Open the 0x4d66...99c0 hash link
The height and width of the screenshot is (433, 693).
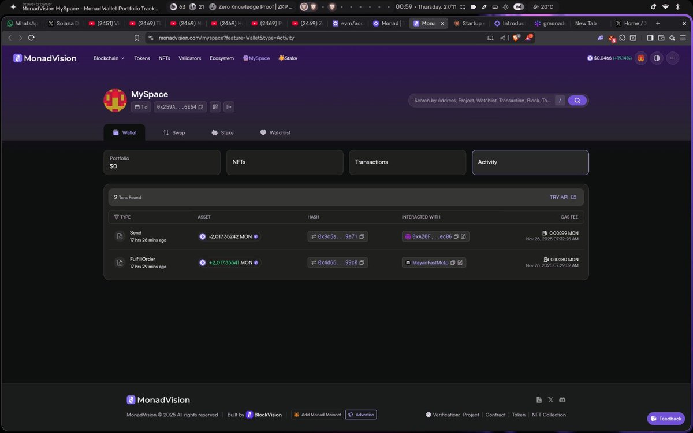(337, 262)
